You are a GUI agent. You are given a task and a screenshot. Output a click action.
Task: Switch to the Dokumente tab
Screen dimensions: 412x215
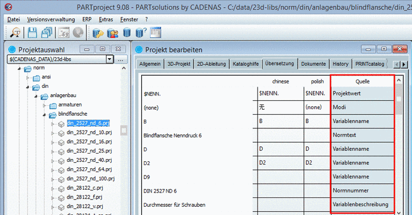(x=314, y=64)
